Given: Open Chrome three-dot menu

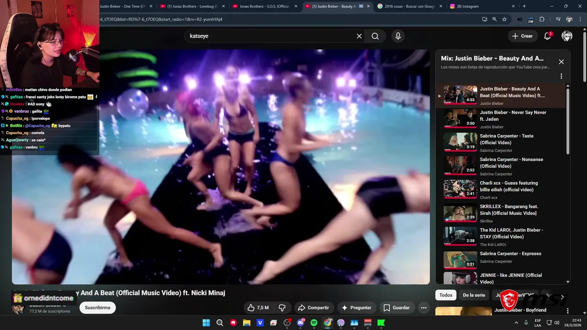Looking at the screenshot, I should tap(580, 19).
